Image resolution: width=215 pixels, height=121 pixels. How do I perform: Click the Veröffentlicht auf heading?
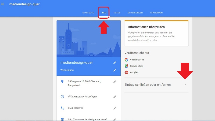point(137,53)
